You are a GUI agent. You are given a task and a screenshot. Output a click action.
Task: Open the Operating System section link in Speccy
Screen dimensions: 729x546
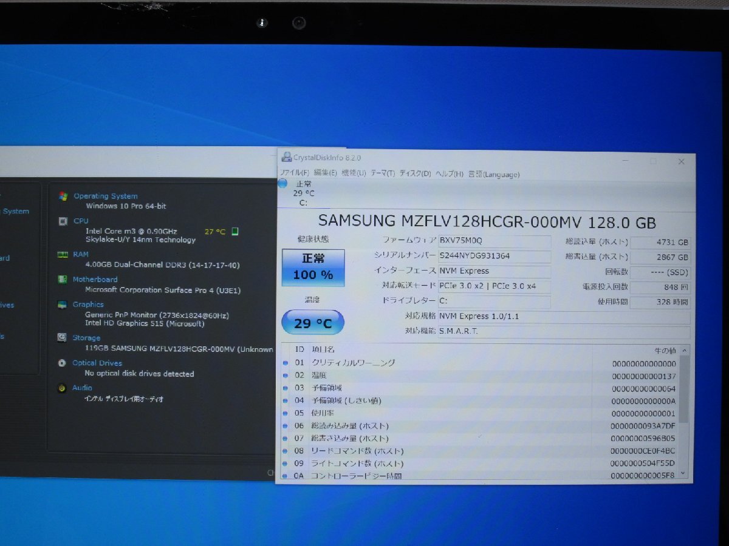coord(106,196)
